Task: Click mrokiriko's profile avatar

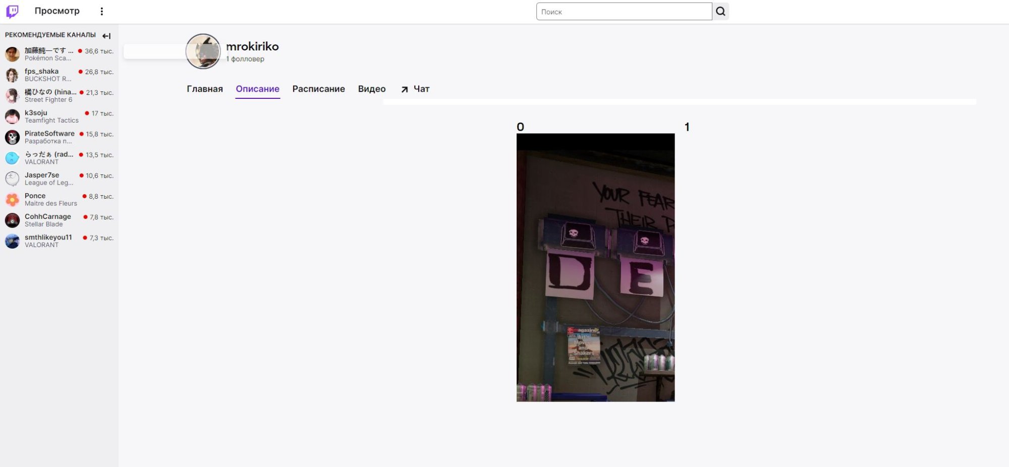Action: 204,51
